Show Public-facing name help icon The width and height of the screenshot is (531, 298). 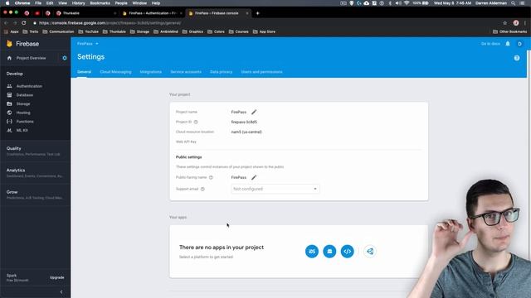(211, 177)
